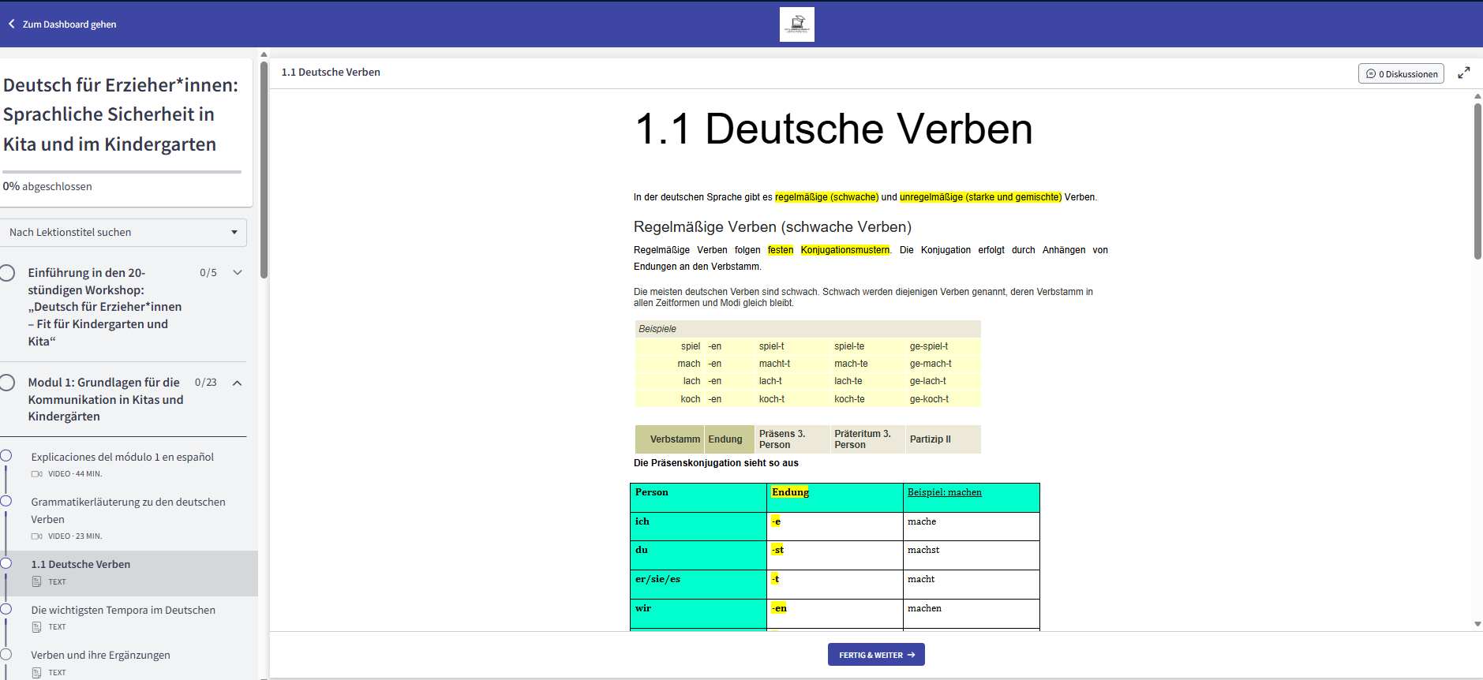Expand the Einführung section chevron

click(x=238, y=273)
